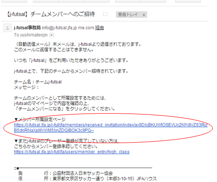Open the member_entry/high_class registration link
Screen dimensions: 217x182
pos(72,152)
